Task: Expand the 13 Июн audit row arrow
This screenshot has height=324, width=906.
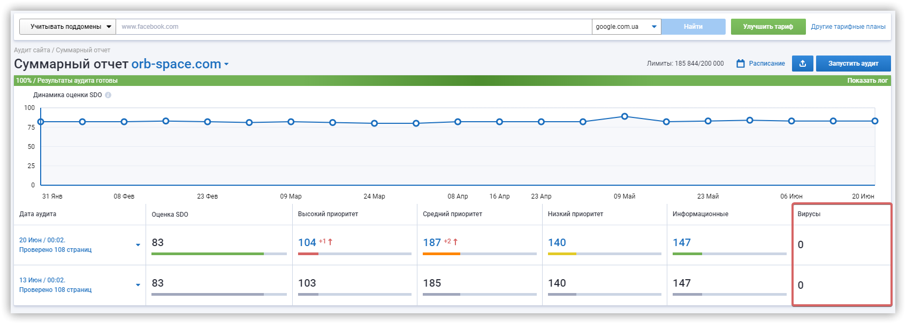Action: point(138,285)
